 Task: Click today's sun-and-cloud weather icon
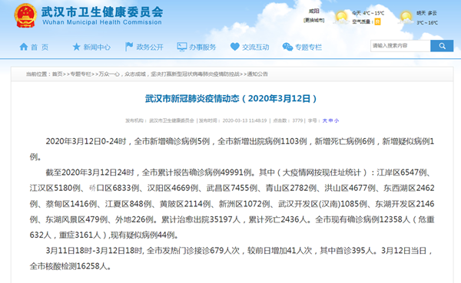[x=341, y=17]
